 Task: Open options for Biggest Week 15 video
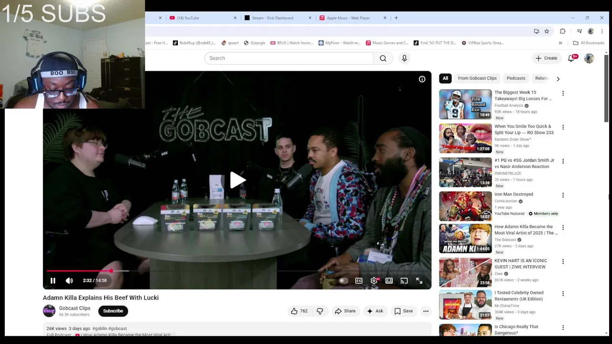[x=563, y=93]
